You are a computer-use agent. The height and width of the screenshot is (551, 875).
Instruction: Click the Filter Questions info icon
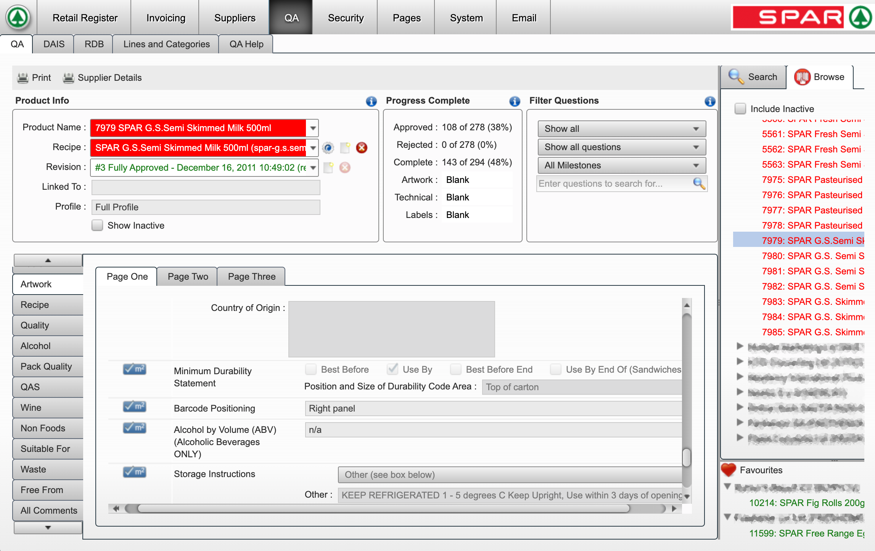pyautogui.click(x=711, y=100)
